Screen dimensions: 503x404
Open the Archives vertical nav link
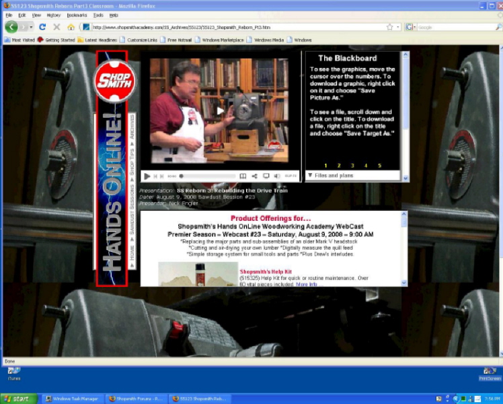click(132, 127)
